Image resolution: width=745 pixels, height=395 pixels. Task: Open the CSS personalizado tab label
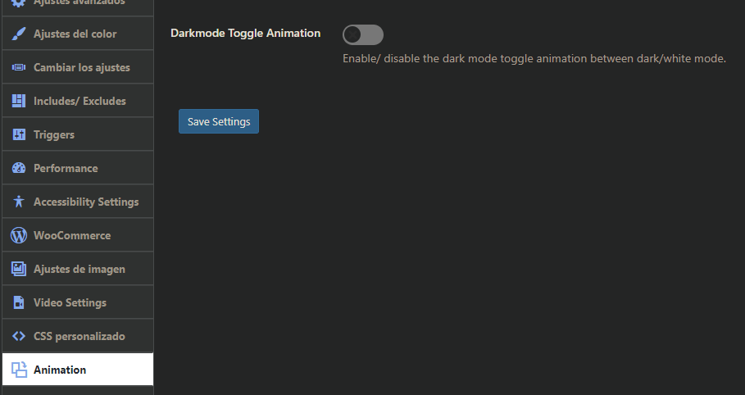pos(79,336)
